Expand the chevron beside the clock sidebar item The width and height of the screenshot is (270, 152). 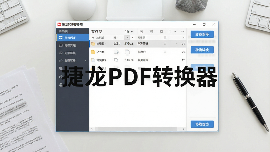click(x=85, y=60)
